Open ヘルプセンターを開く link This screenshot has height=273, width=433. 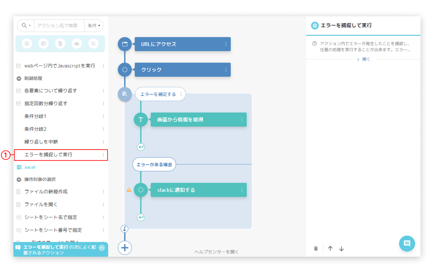(216, 252)
